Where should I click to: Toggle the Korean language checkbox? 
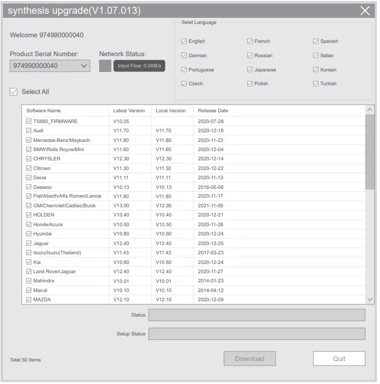(x=316, y=70)
